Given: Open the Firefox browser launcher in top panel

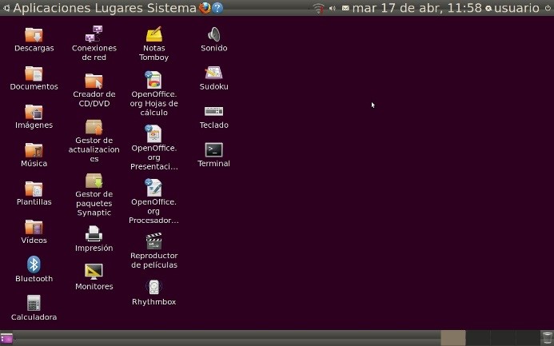Looking at the screenshot, I should pos(205,8).
